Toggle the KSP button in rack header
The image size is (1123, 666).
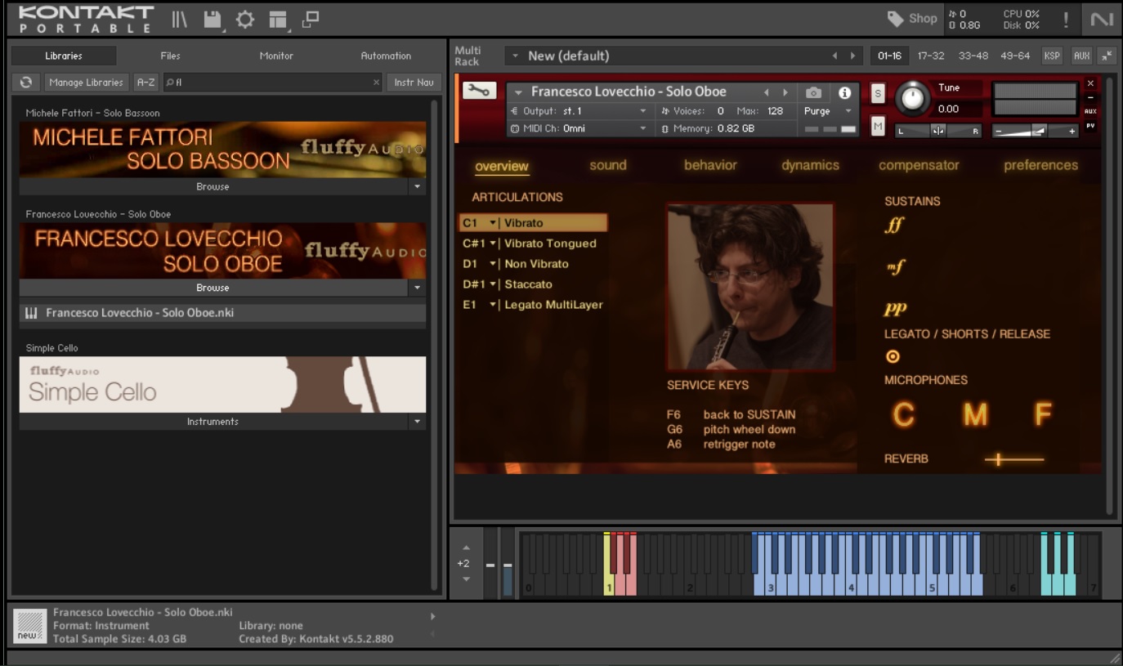coord(1052,56)
